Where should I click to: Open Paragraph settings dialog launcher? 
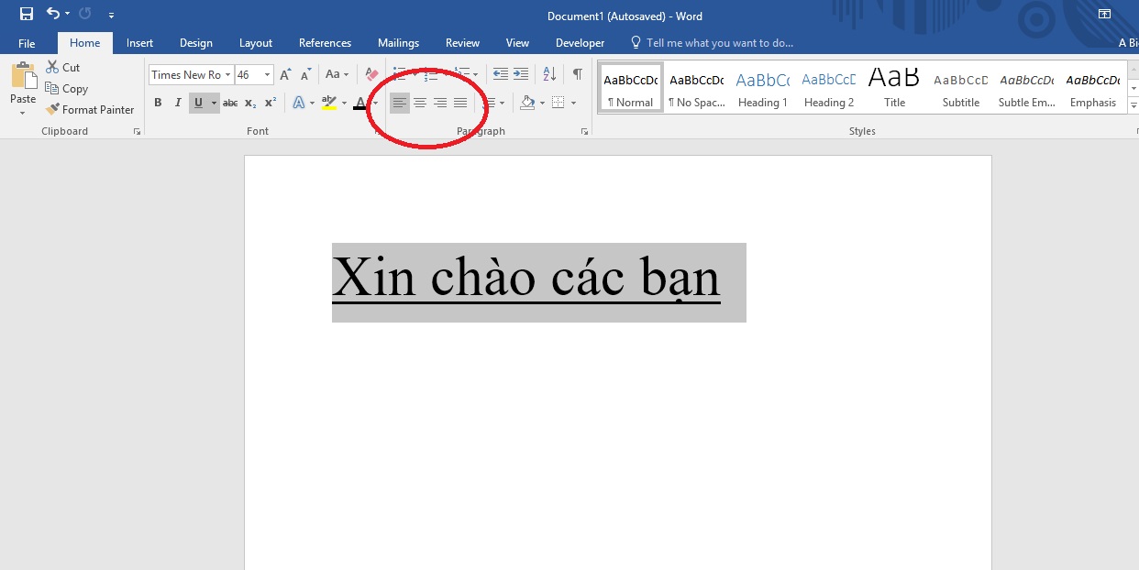click(x=584, y=132)
